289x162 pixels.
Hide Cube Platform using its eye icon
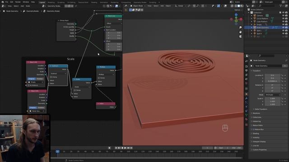click(x=283, y=22)
